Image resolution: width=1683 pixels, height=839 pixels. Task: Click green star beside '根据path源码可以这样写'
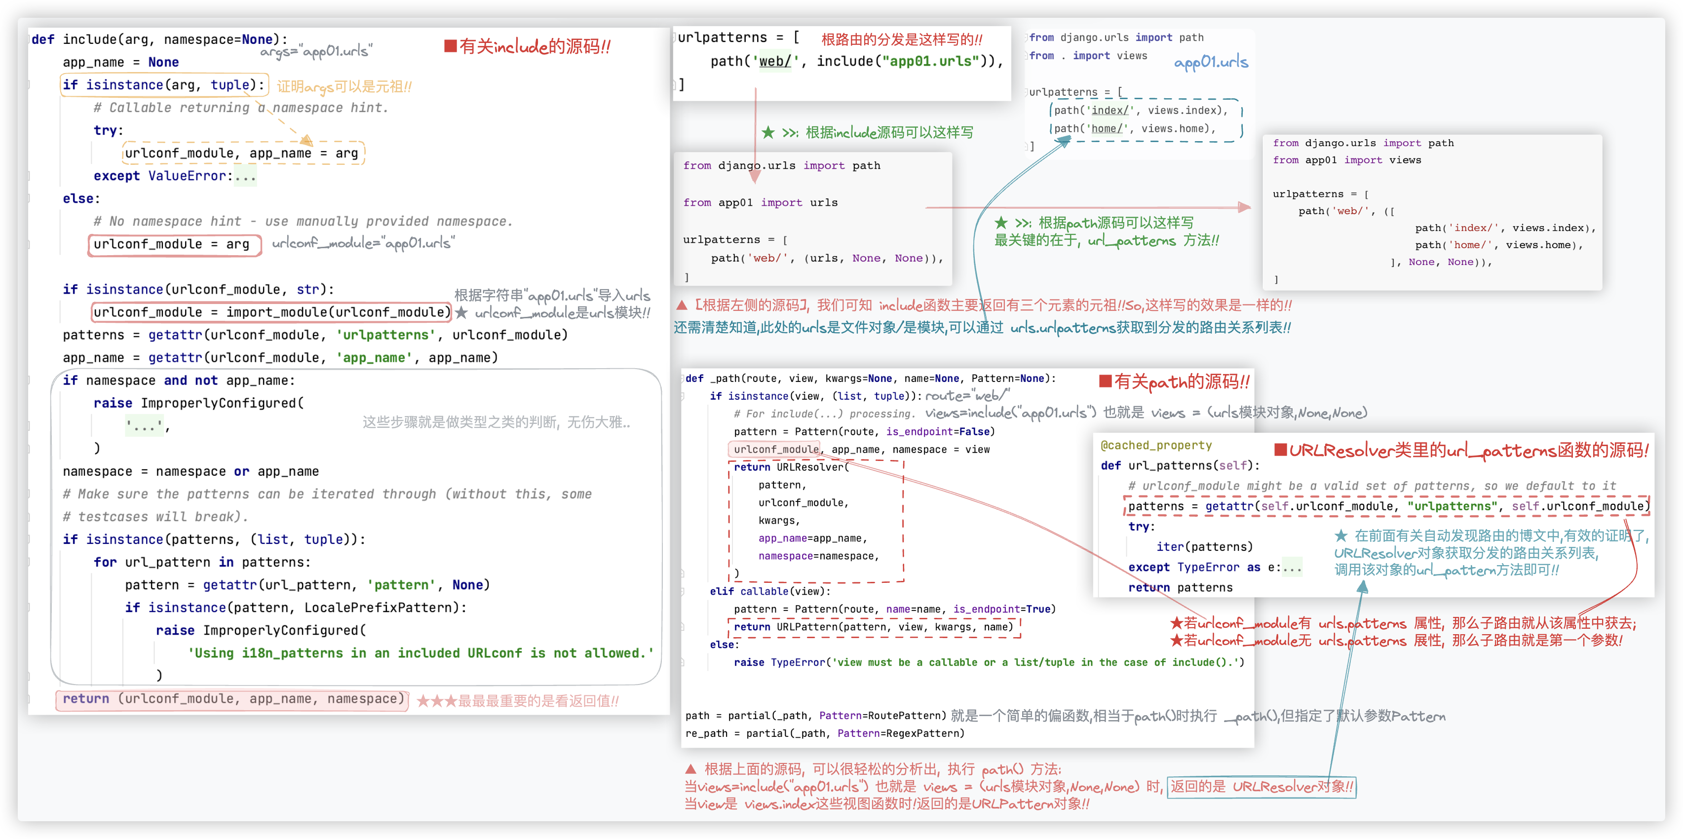(x=1001, y=223)
